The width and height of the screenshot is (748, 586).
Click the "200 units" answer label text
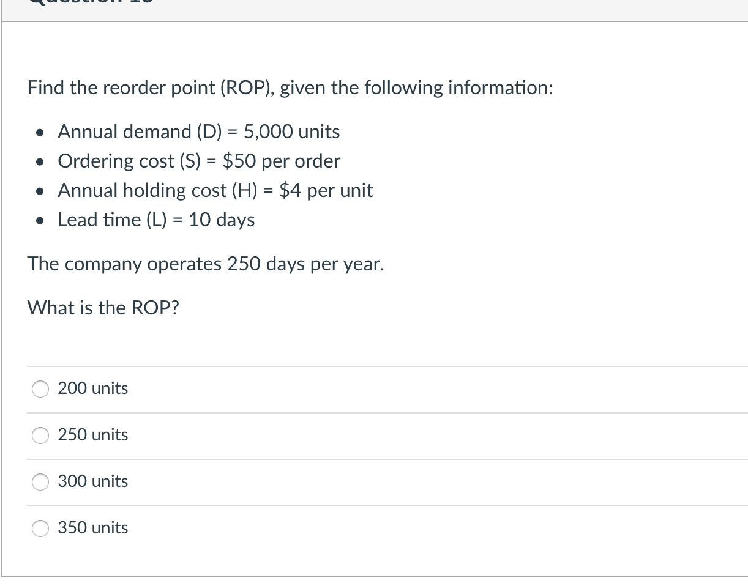[x=93, y=388]
